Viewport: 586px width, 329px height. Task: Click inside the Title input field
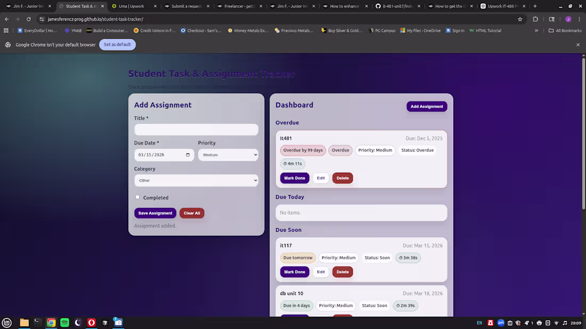196,130
